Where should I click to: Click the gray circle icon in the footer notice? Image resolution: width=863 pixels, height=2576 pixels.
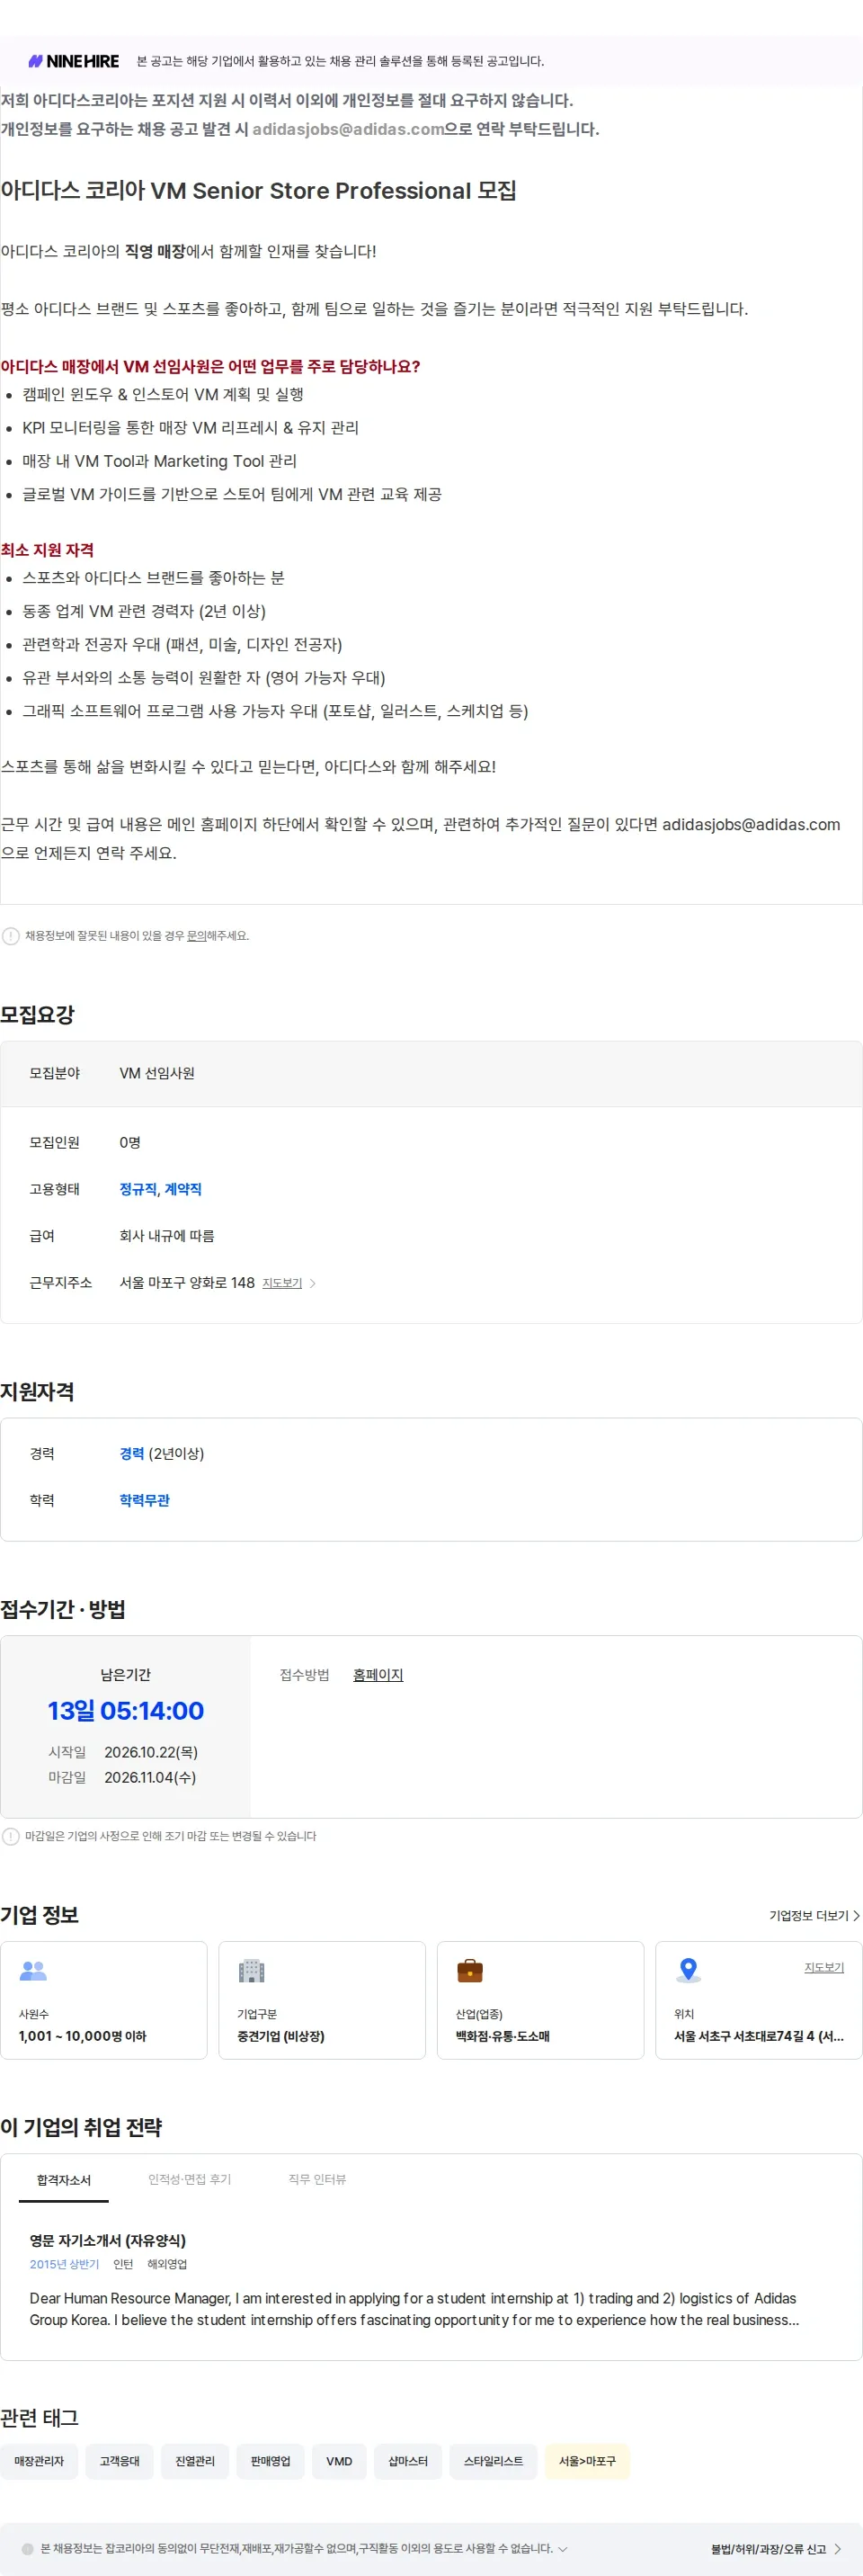(28, 2549)
